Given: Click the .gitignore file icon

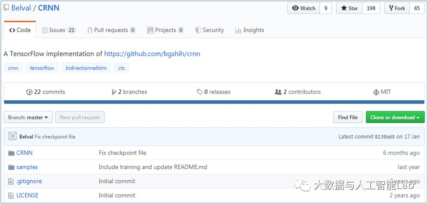Looking at the screenshot, I should [11, 181].
